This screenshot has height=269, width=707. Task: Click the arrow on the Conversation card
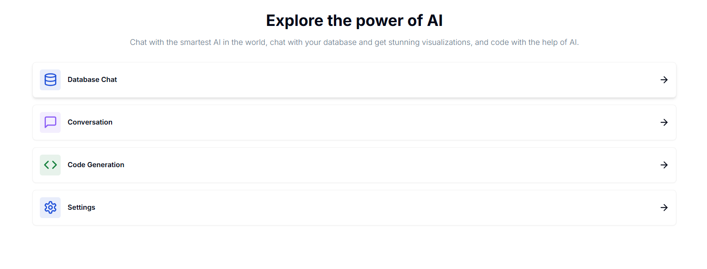664,122
